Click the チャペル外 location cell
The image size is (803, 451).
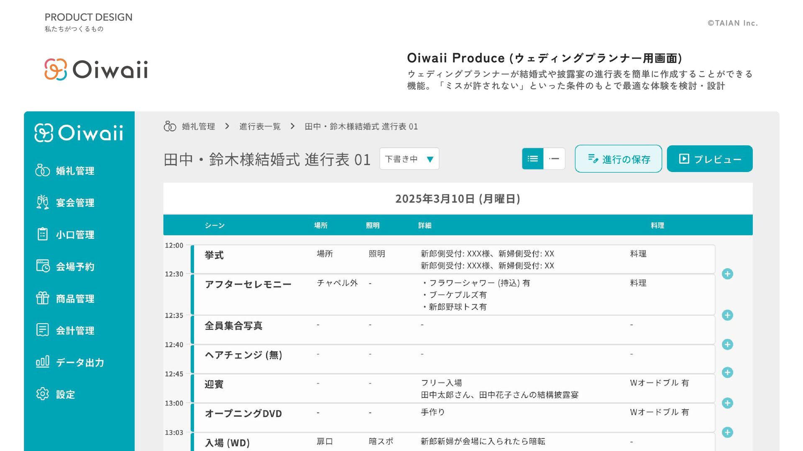pyautogui.click(x=337, y=283)
